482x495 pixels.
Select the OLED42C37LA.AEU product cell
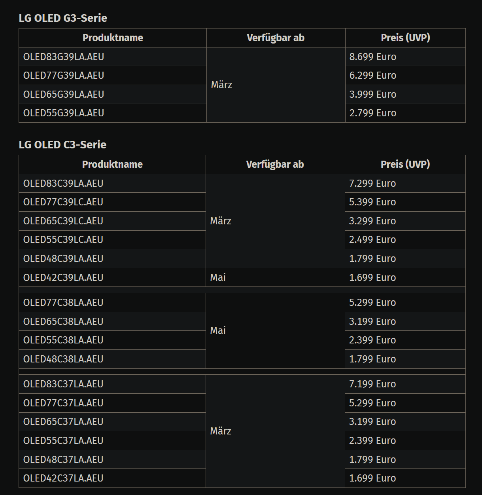click(112, 478)
